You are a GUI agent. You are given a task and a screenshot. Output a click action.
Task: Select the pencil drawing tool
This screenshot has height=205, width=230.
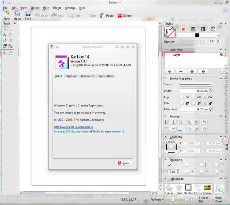coord(5,40)
